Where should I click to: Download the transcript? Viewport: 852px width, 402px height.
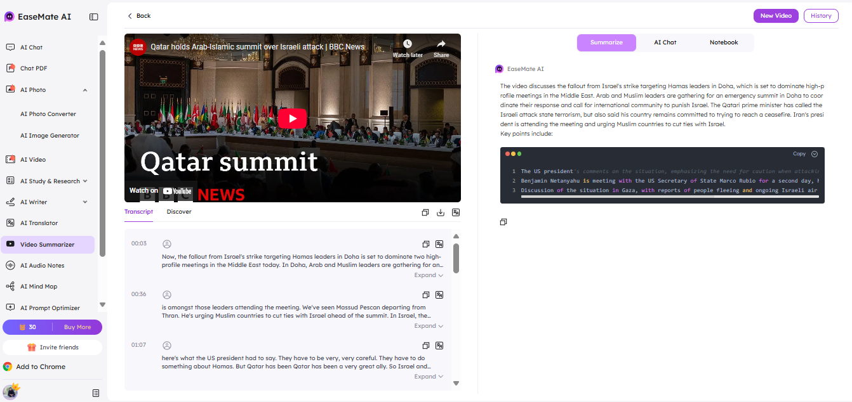(441, 212)
